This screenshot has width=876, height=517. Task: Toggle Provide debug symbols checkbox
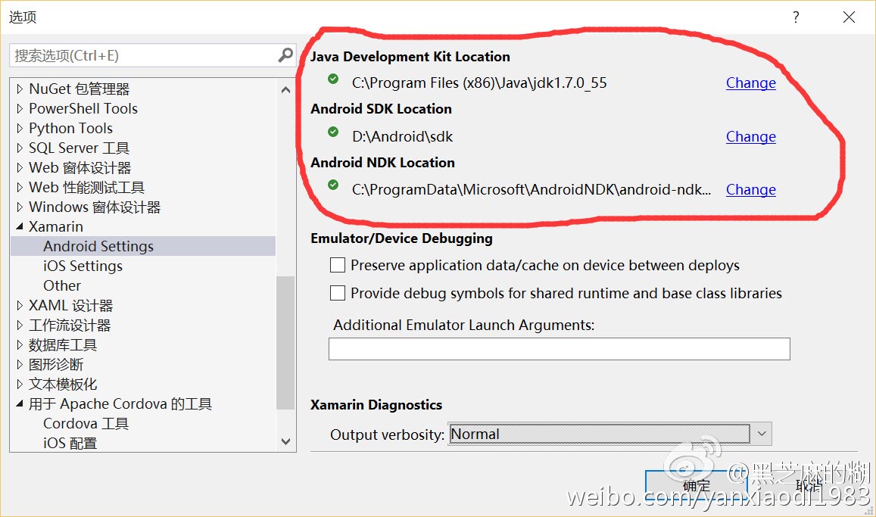(x=338, y=293)
